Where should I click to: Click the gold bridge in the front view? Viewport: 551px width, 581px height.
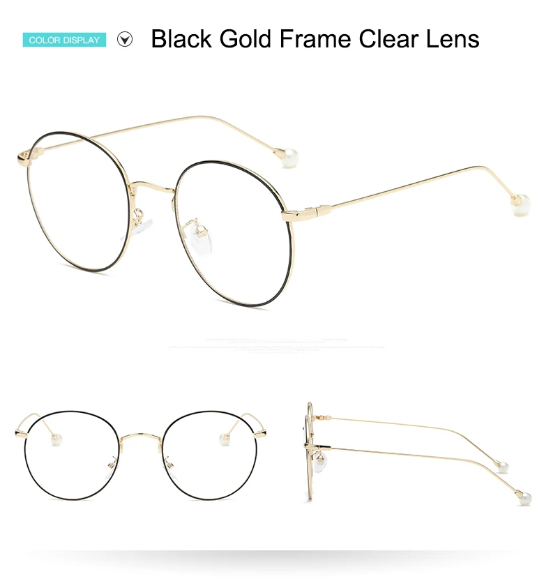[x=140, y=437]
